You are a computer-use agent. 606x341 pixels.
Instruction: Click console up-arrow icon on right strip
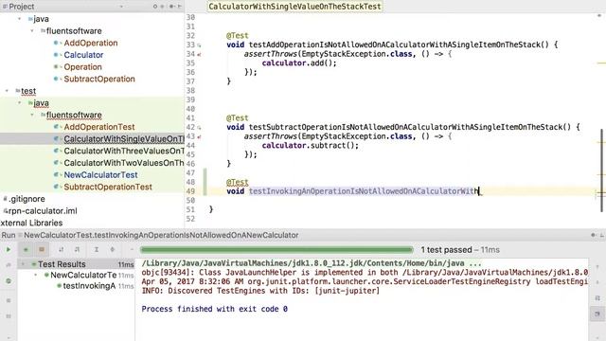click(x=597, y=267)
